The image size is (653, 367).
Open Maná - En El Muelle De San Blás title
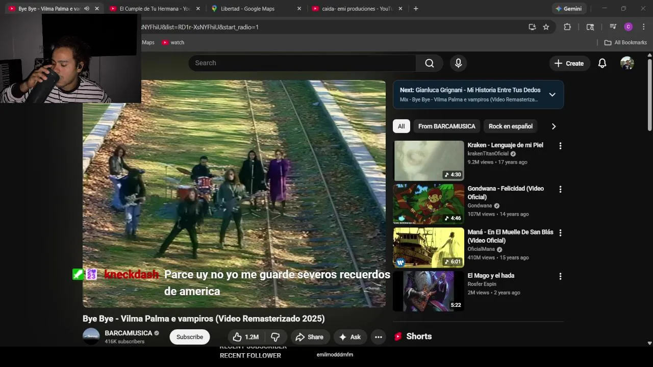(x=510, y=236)
